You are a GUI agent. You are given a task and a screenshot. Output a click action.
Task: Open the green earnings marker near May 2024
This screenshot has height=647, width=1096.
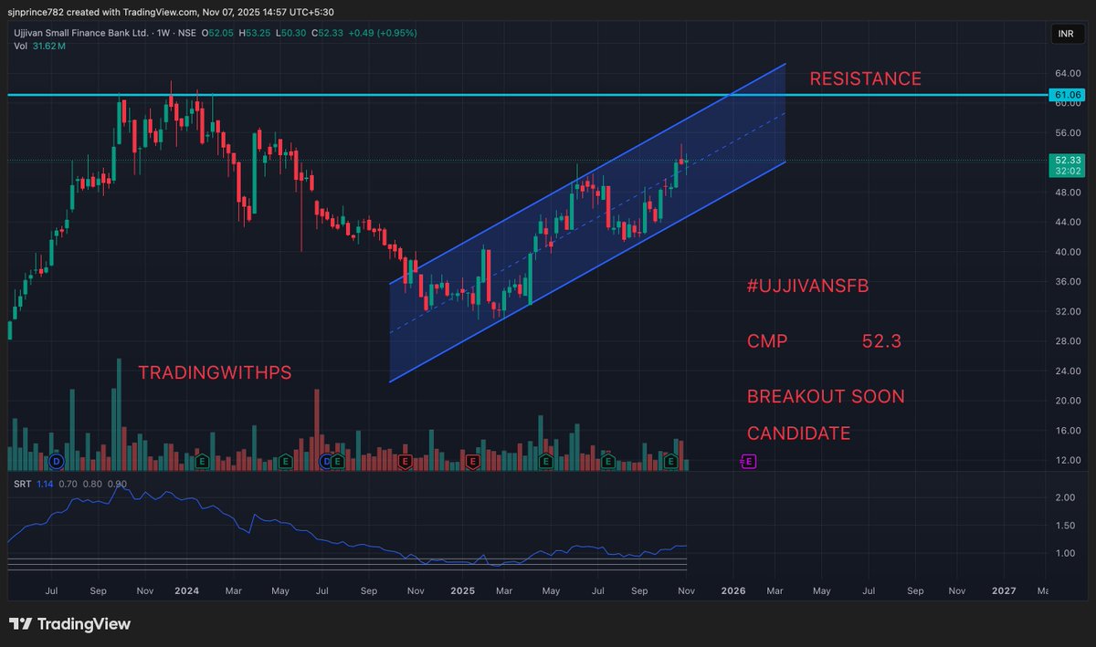pyautogui.click(x=285, y=462)
